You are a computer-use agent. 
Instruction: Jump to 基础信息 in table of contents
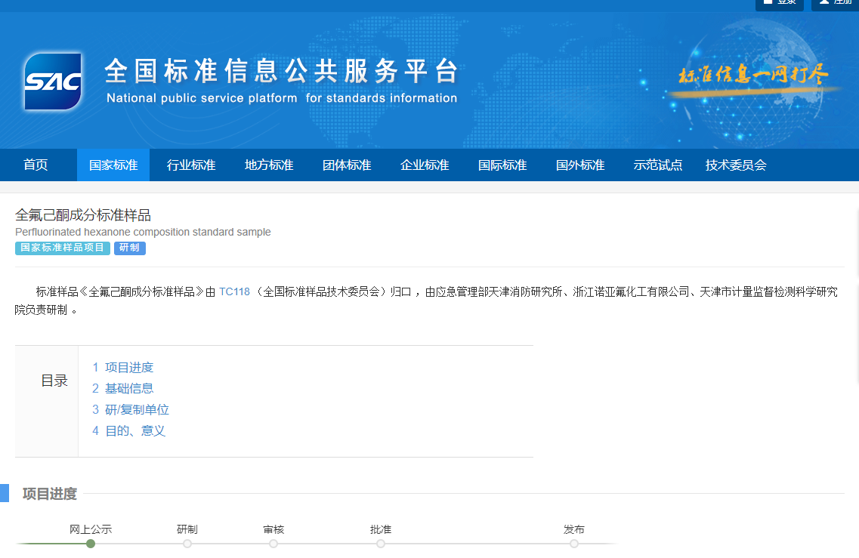tap(128, 388)
